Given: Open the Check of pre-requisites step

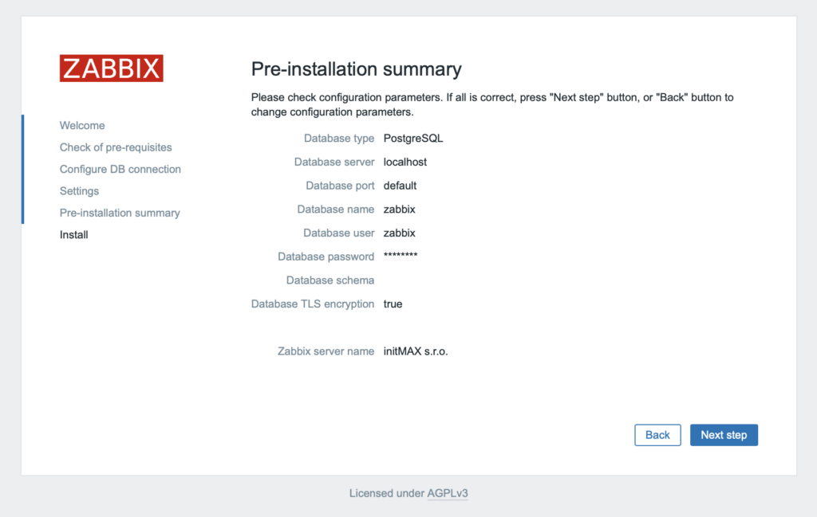Looking at the screenshot, I should click(x=115, y=147).
